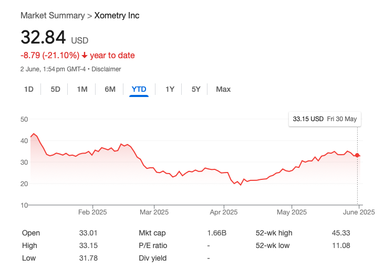Click the red down arrow icon
This screenshot has width=385, height=269.
85,56
